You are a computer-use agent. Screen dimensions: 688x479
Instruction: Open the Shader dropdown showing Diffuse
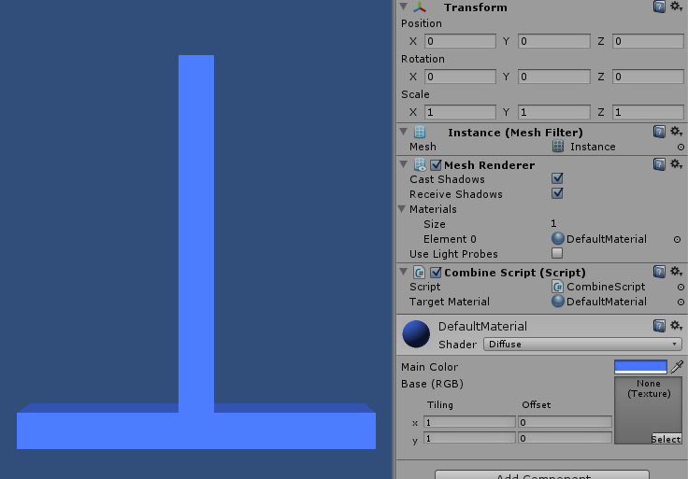coord(582,344)
